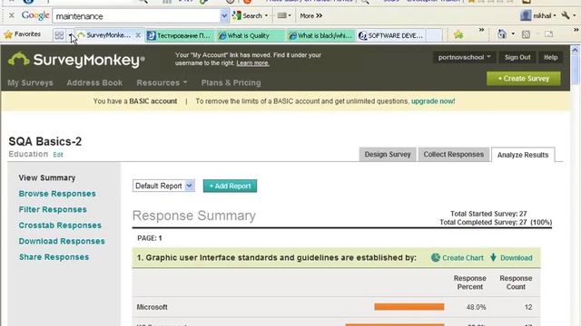581x326 pixels.
Task: Open the Help page
Action: (x=551, y=57)
